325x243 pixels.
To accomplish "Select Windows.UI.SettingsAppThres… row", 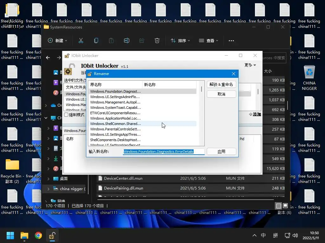I will pos(143,134).
